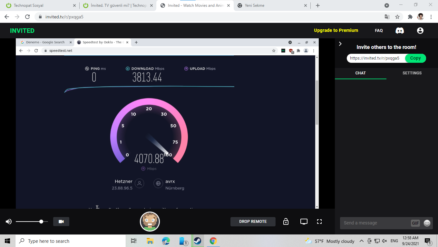Click the Hetzner provider name

(123, 181)
